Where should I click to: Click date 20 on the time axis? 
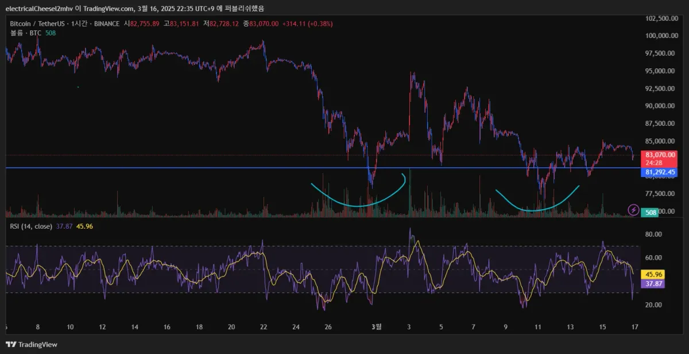pyautogui.click(x=231, y=326)
